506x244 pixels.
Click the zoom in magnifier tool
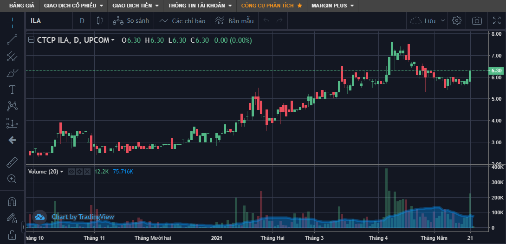[x=12, y=179]
